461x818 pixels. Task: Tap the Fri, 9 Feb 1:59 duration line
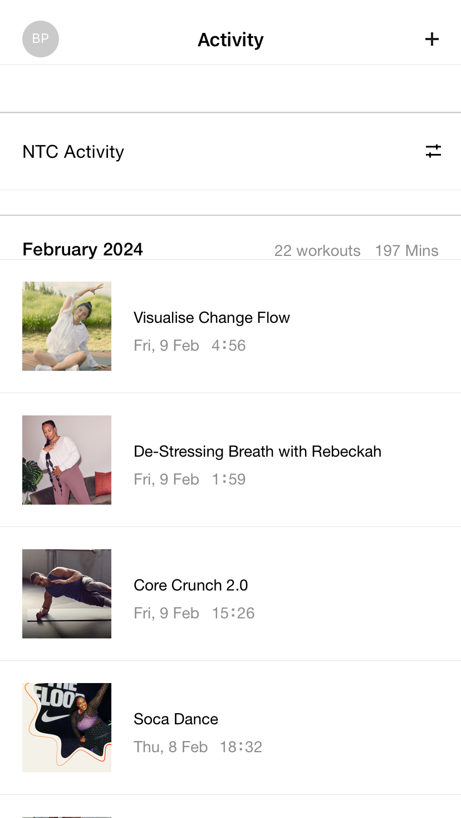[189, 480]
